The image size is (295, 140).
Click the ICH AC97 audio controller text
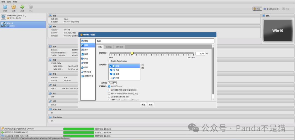pos(68,81)
